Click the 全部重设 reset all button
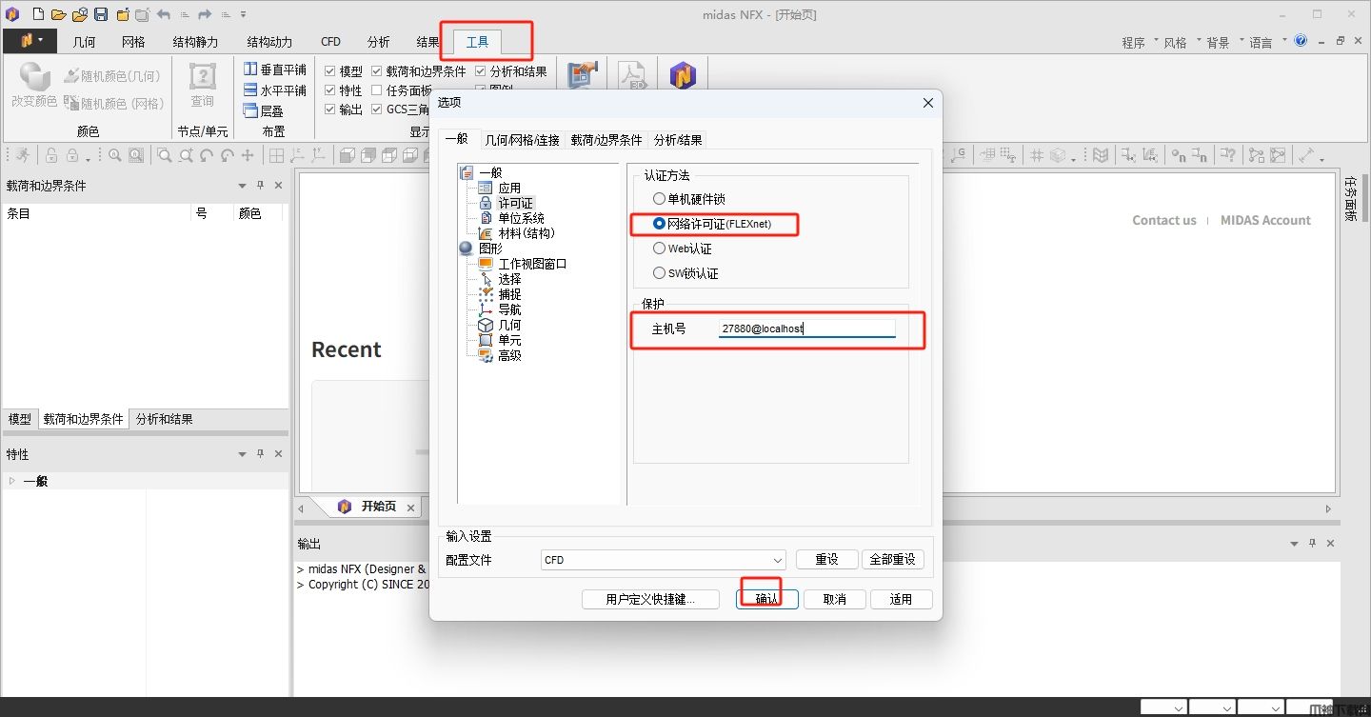 [x=892, y=560]
